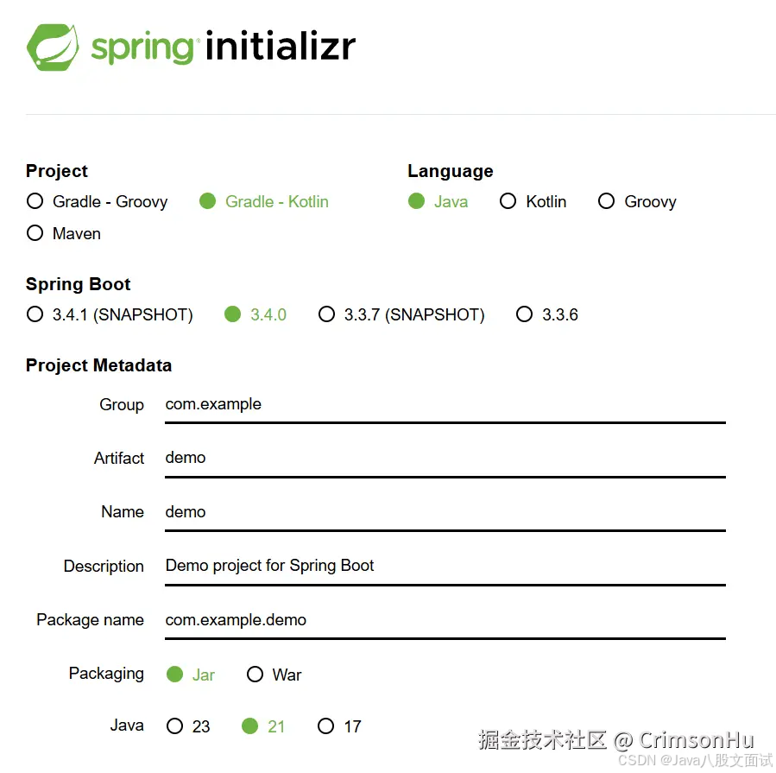The height and width of the screenshot is (773, 776).
Task: Select Spring Boot 3.3.7 (SNAPSHOT)
Action: click(x=327, y=314)
